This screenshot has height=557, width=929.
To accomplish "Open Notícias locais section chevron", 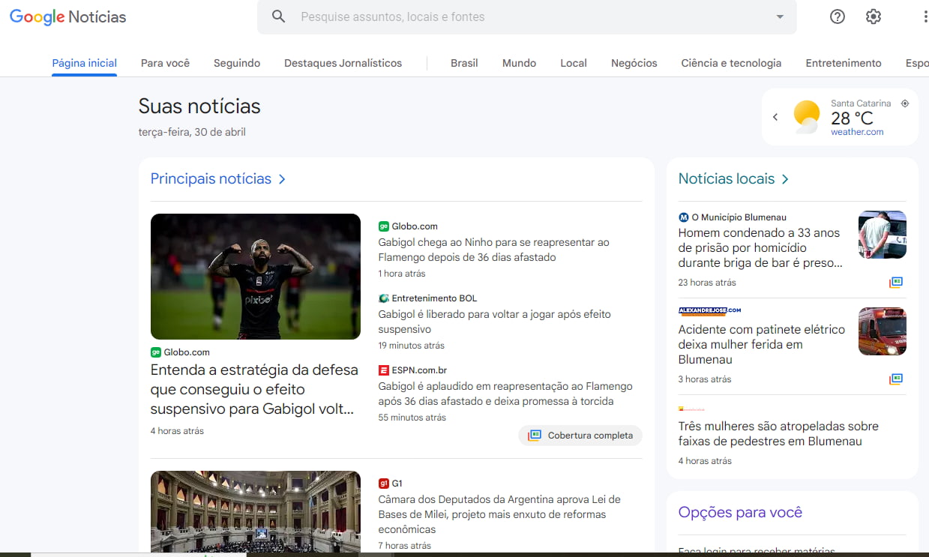I will [785, 179].
